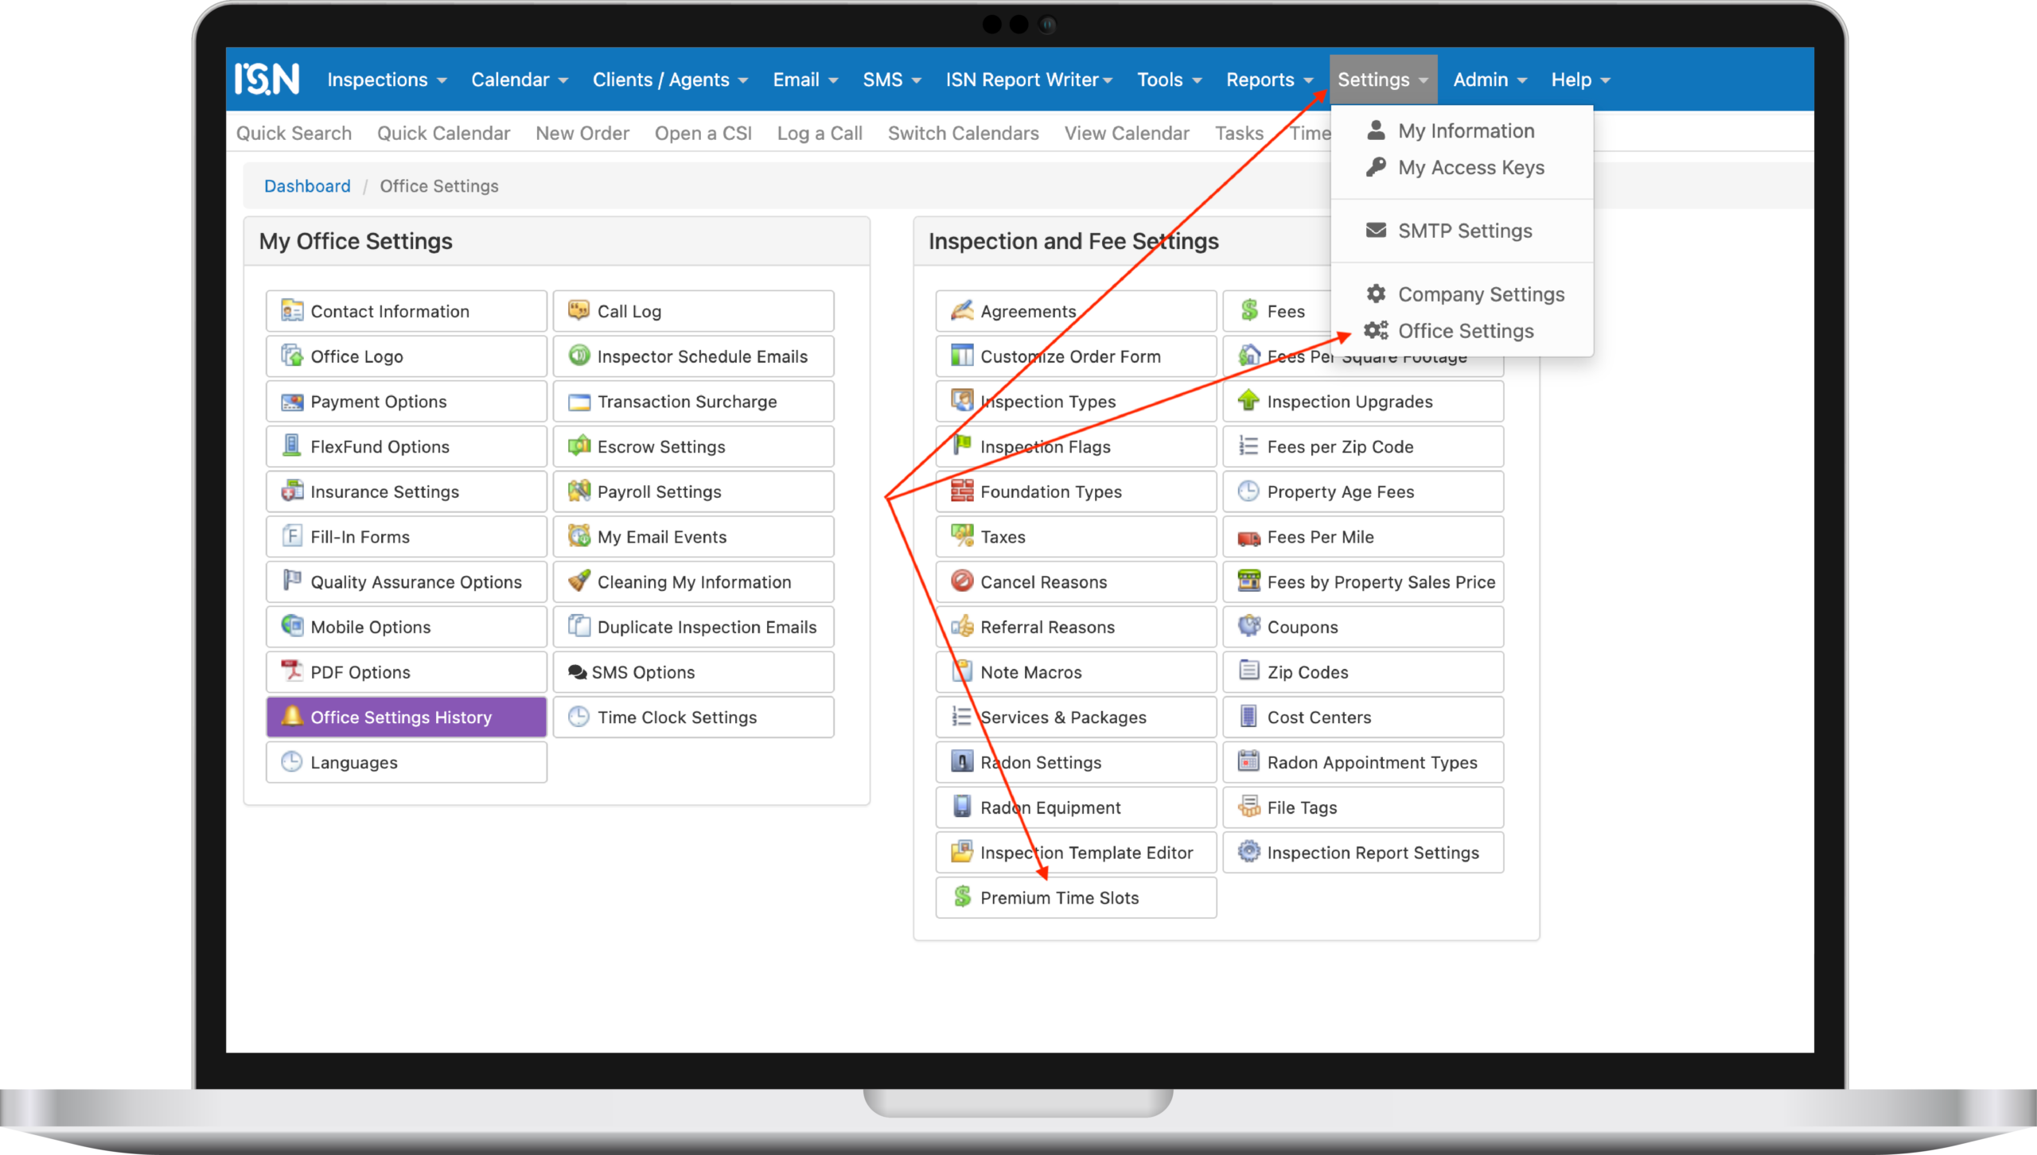
Task: Click Quick Search in secondary toolbar
Action: 294,134
